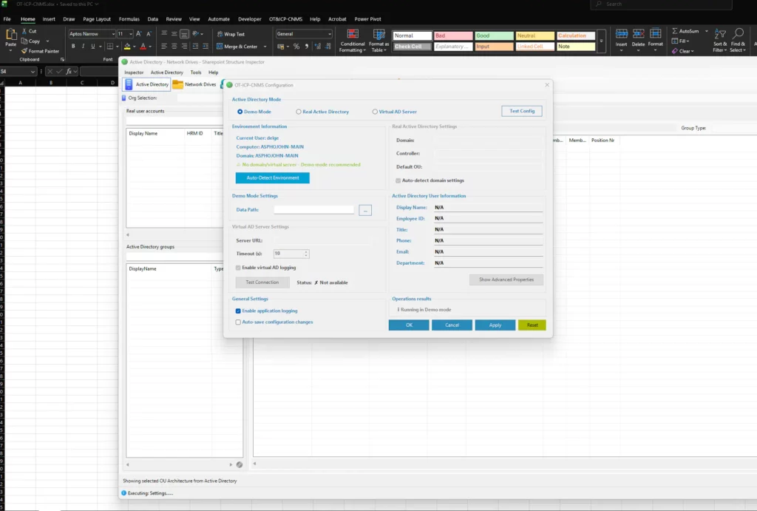Uncheck Enable application logging

238,311
